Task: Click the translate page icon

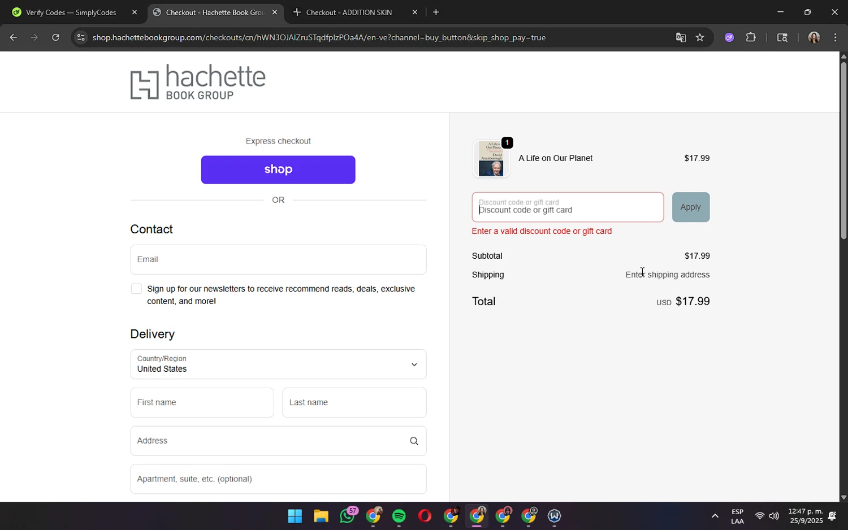Action: click(681, 37)
